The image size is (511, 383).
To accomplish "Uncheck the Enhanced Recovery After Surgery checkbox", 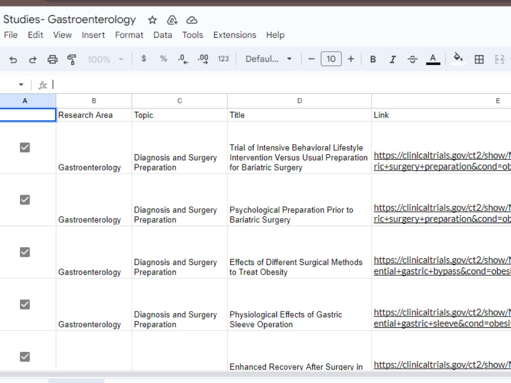I will point(25,356).
